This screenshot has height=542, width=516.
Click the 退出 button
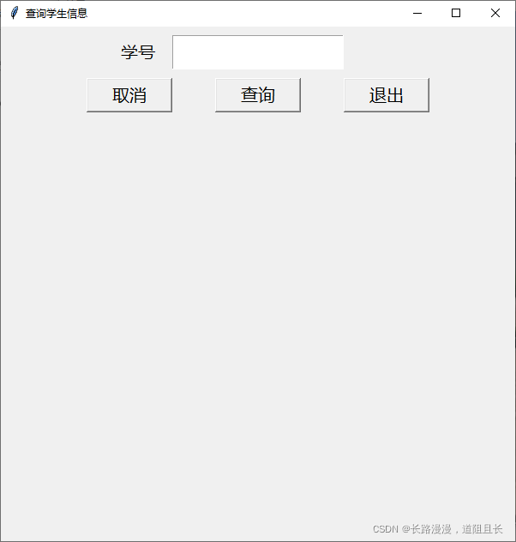386,95
